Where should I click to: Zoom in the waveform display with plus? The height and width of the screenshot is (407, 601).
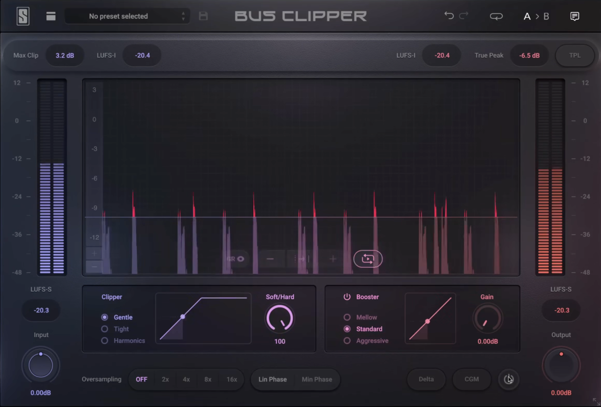pyautogui.click(x=94, y=253)
